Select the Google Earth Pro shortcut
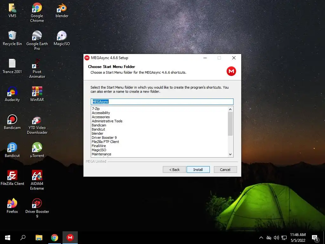 tap(37, 40)
